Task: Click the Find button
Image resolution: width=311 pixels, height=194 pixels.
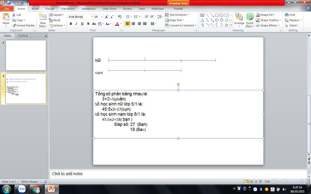Action: (x=290, y=15)
